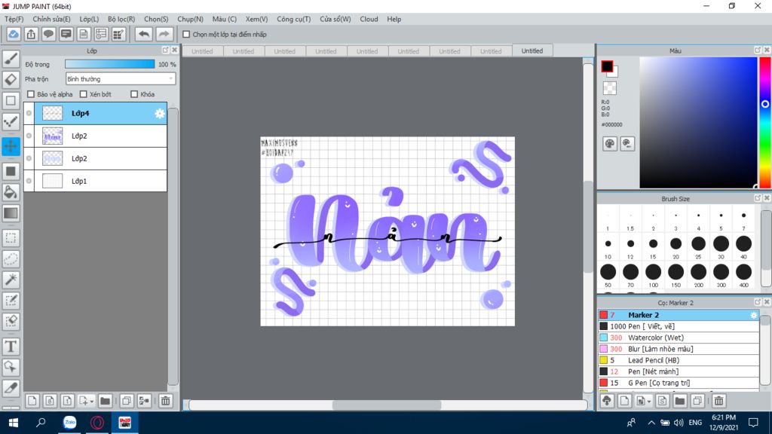Click the cloud save icon in toolbar
The width and height of the screenshot is (772, 434).
click(14, 35)
